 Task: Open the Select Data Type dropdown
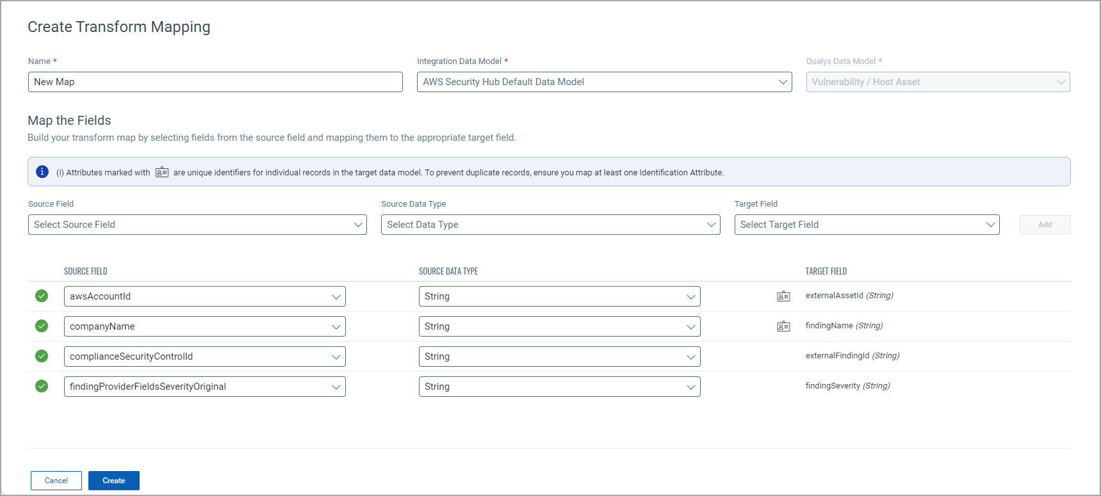(550, 225)
